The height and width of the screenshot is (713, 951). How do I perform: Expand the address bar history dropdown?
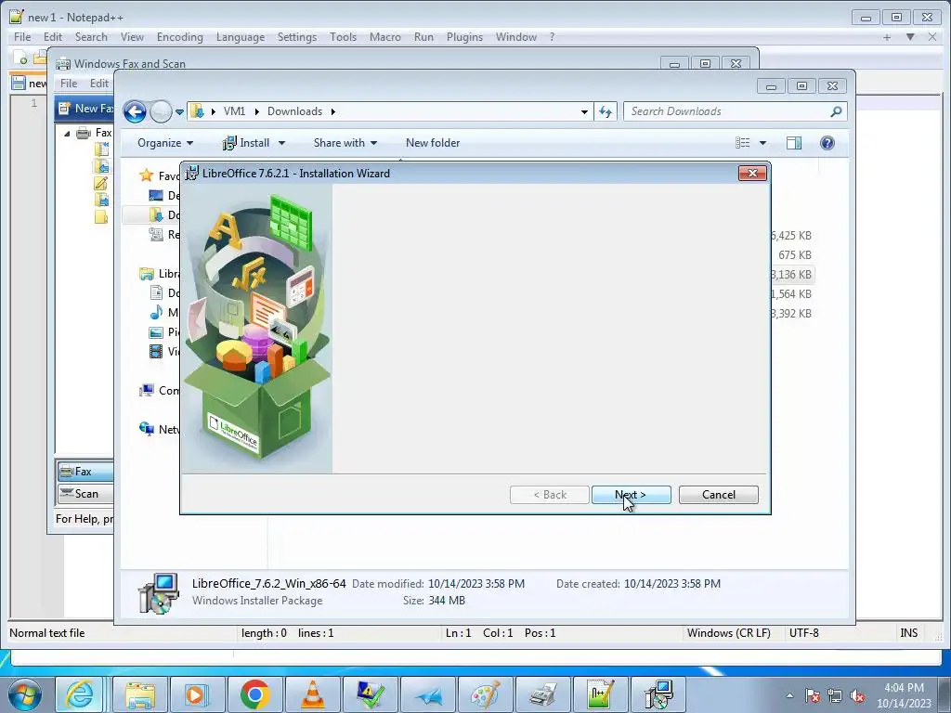coord(584,112)
